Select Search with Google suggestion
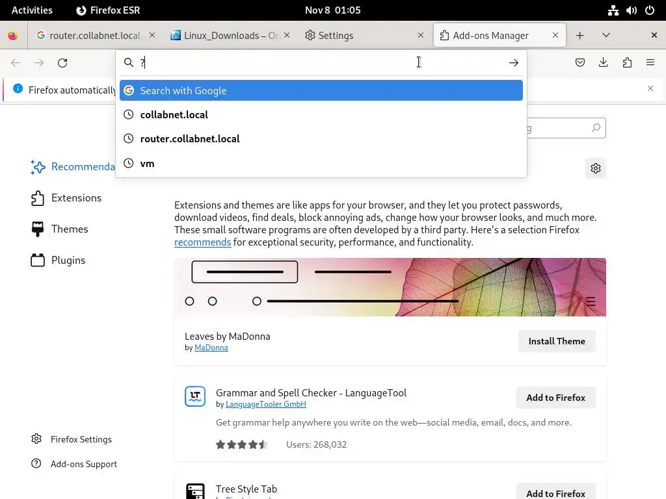666x499 pixels. click(321, 90)
